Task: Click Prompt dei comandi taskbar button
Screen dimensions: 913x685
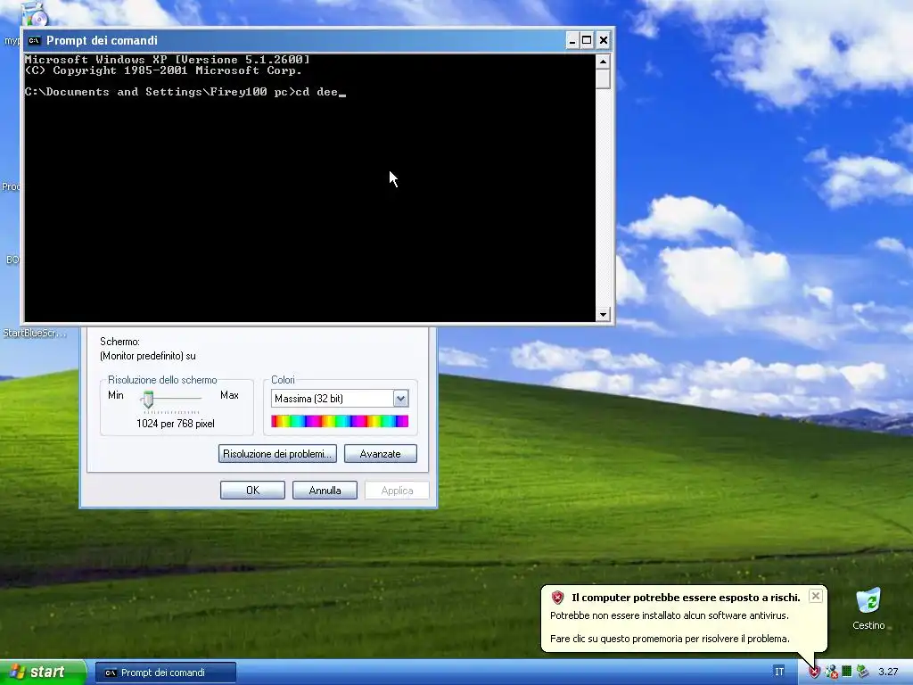Action: click(x=166, y=673)
